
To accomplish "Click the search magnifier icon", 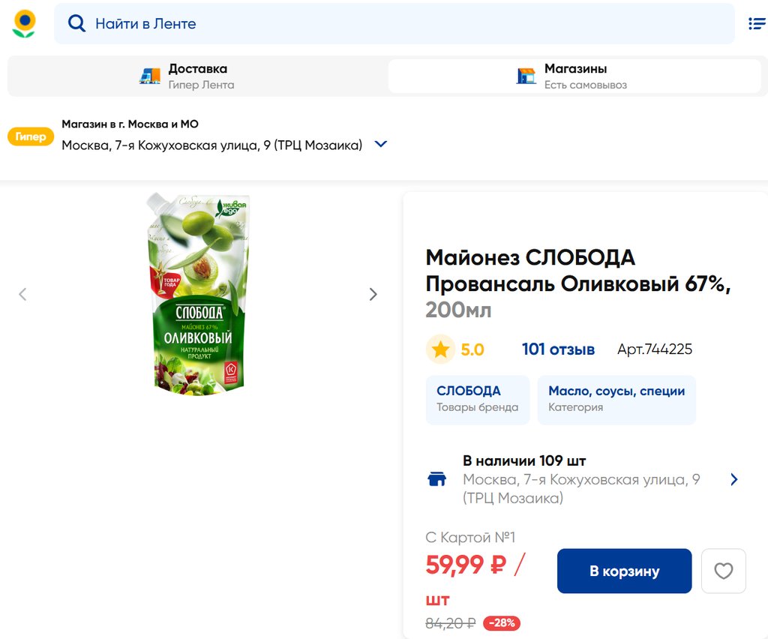I will click(76, 24).
